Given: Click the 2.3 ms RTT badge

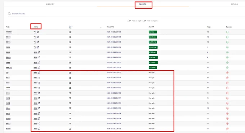Looking at the screenshot, I should click(153, 32).
